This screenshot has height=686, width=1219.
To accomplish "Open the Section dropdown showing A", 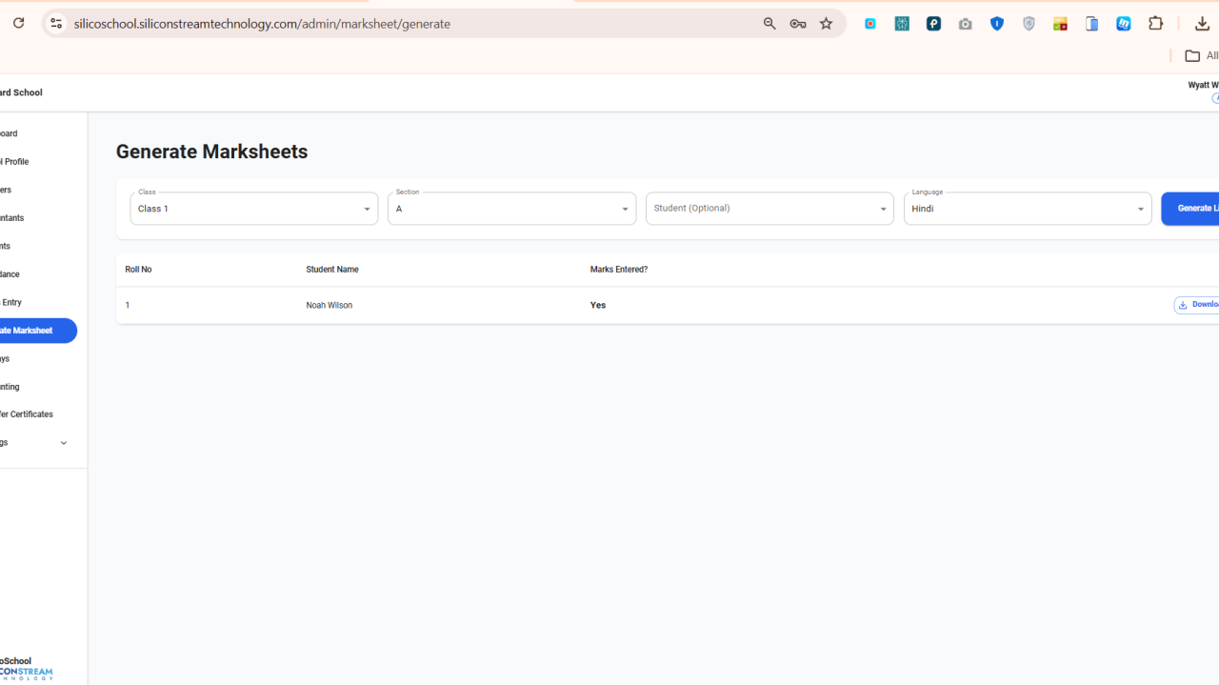I will (512, 209).
